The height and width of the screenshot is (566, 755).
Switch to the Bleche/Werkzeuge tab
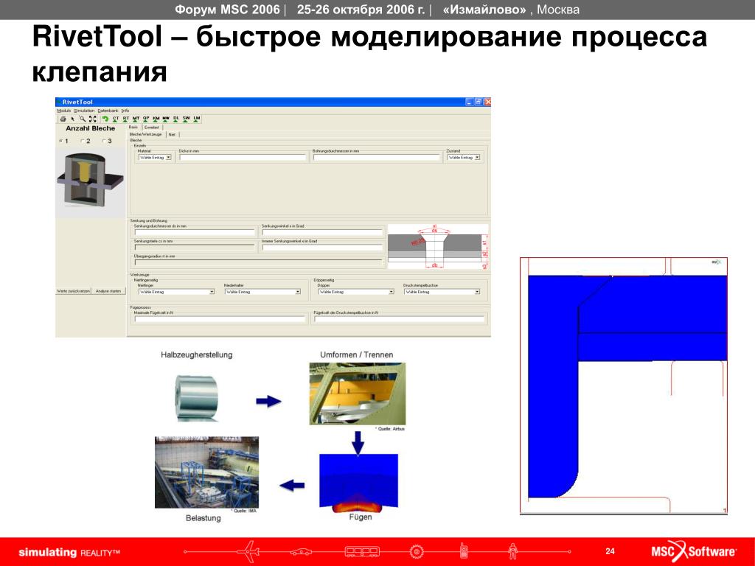coord(146,134)
